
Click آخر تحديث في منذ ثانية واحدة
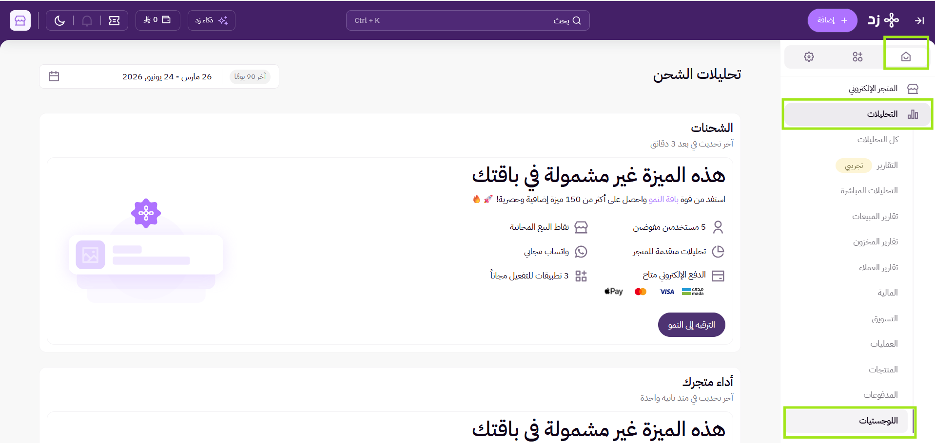[x=686, y=398]
